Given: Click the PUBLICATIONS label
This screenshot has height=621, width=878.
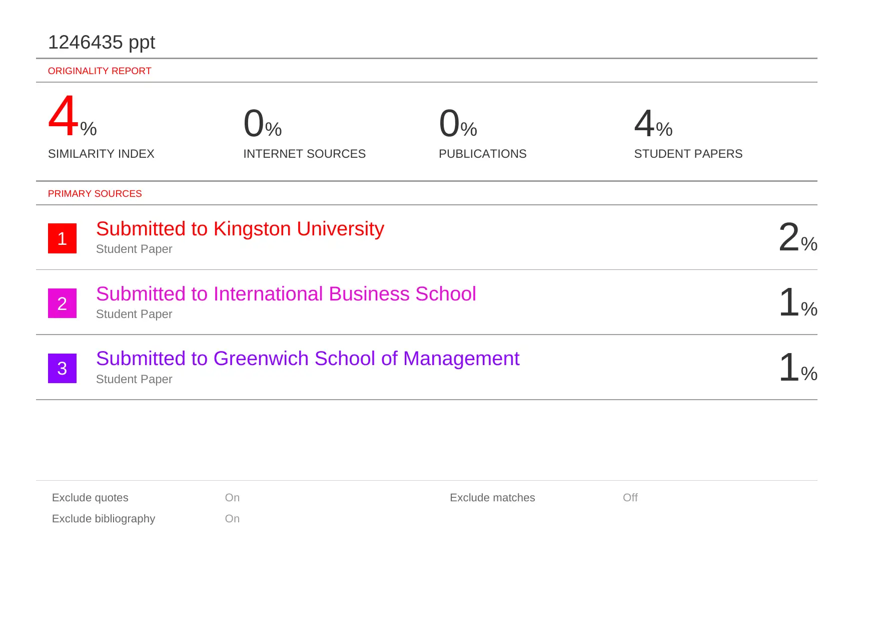Looking at the screenshot, I should pyautogui.click(x=483, y=154).
